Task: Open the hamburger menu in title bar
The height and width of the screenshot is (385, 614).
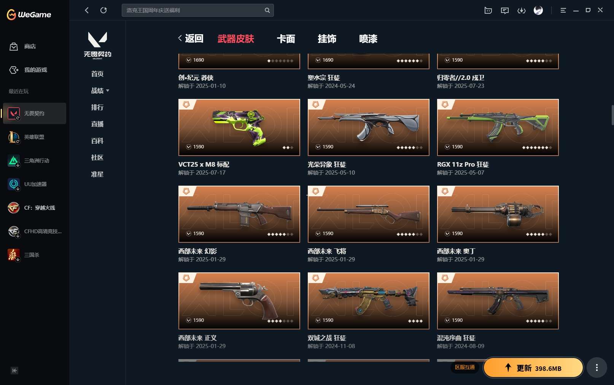Action: (x=563, y=10)
